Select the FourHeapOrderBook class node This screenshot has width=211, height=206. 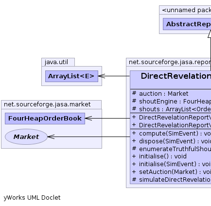45,119
